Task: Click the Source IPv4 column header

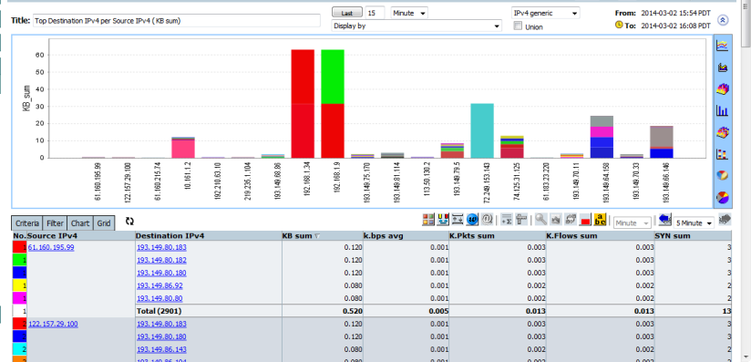Action: [81, 236]
